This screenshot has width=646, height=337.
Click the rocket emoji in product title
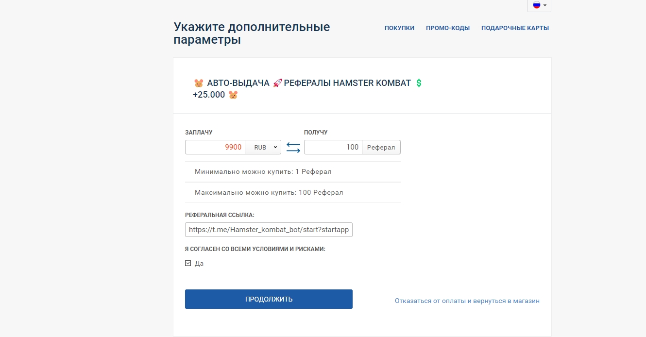[277, 83]
